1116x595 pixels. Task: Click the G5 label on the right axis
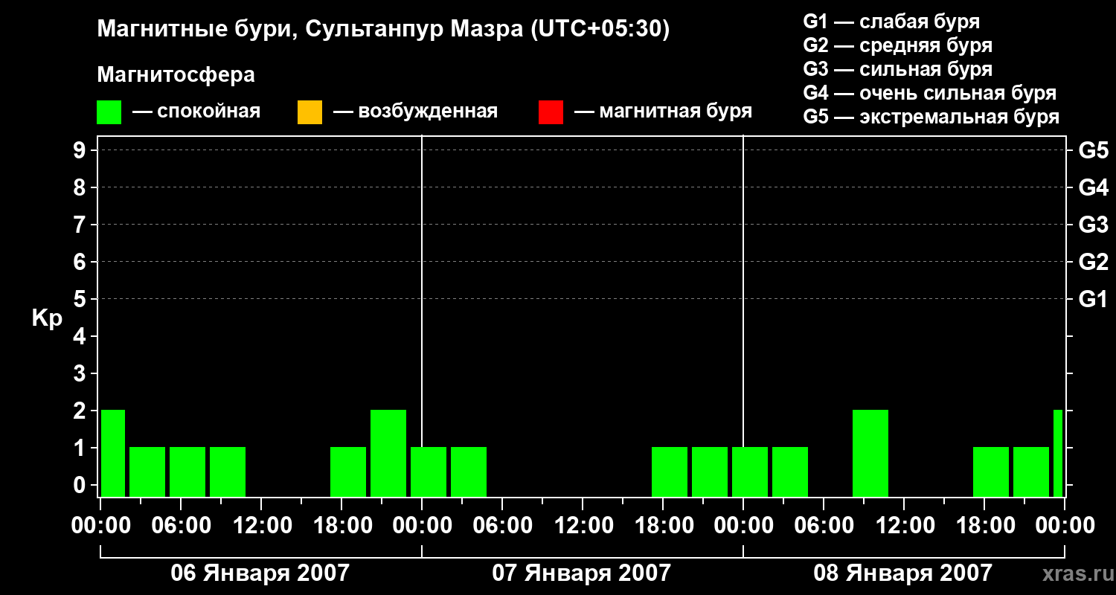click(x=1094, y=150)
